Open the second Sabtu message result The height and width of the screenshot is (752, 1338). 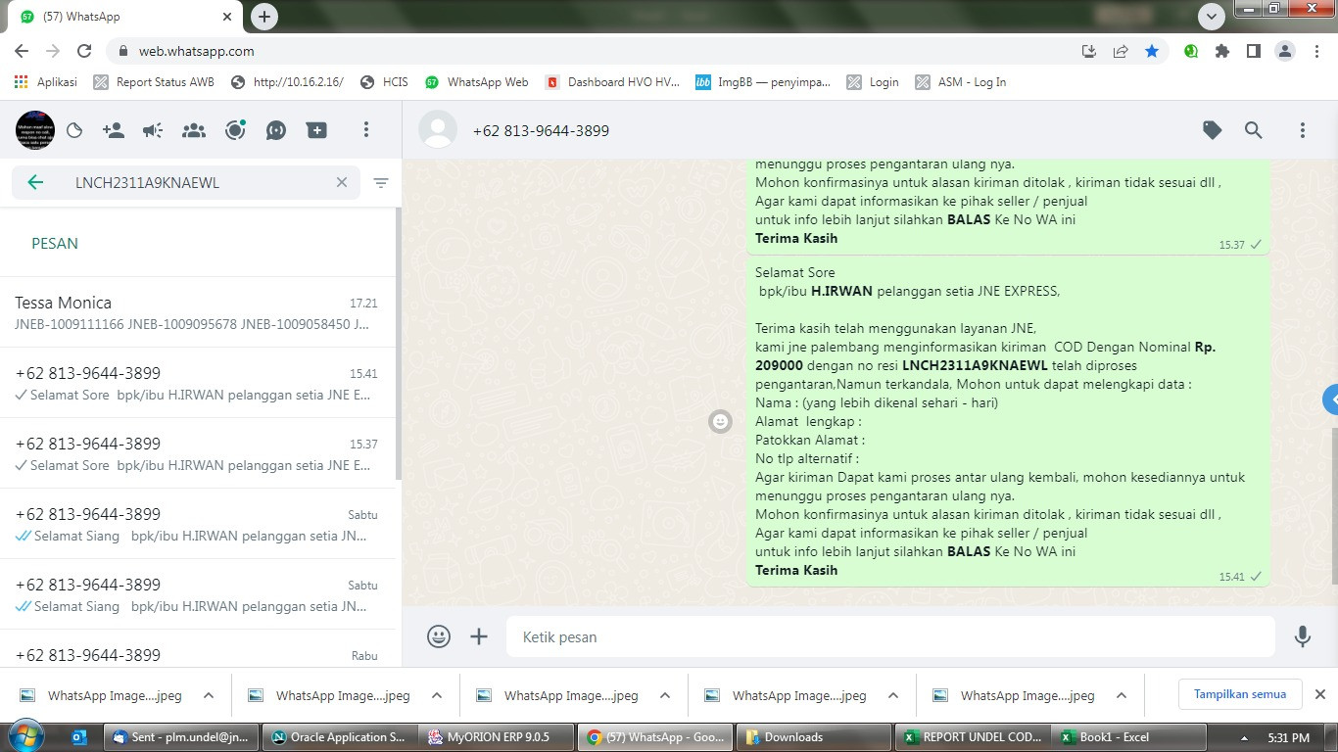tap(196, 594)
